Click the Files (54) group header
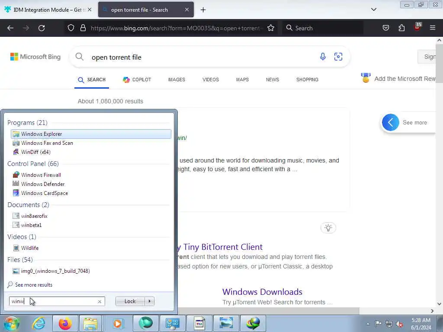 coord(20,259)
